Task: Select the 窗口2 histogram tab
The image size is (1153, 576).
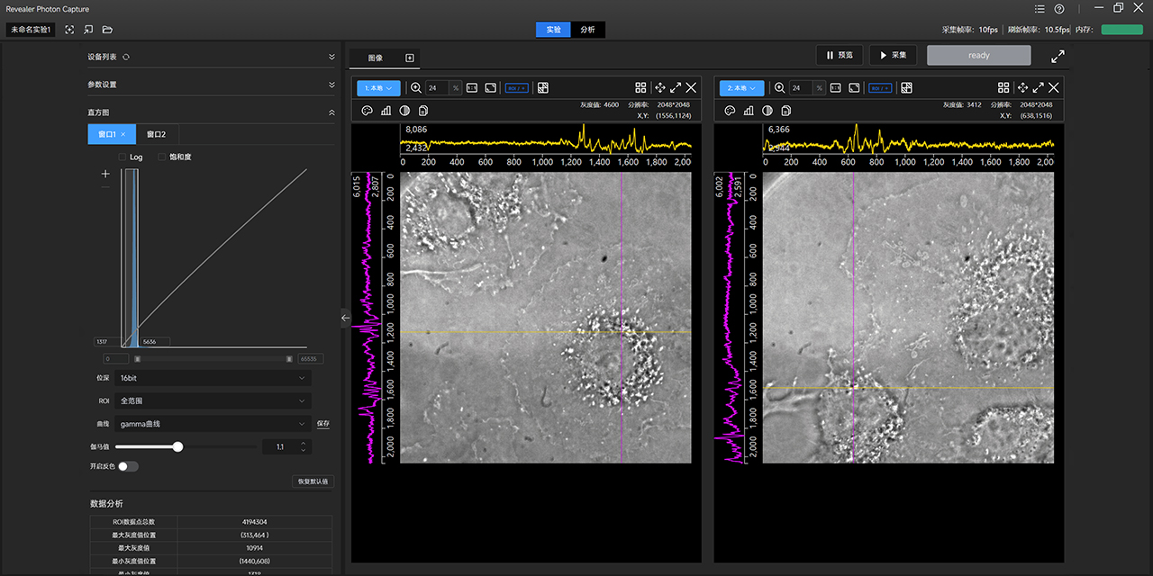Action: [x=157, y=134]
